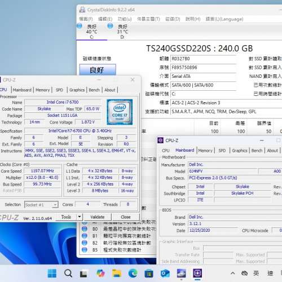
Task: Open CrystalDiskInfo 說明(H) menu
Action: (193, 19)
